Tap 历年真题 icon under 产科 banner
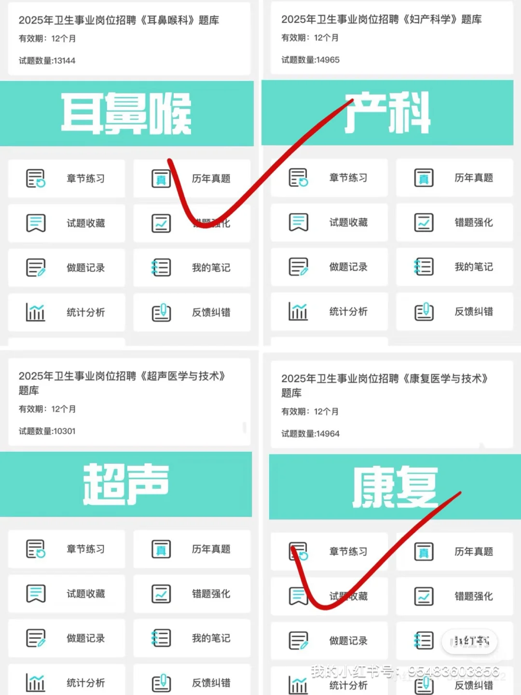 point(424,178)
